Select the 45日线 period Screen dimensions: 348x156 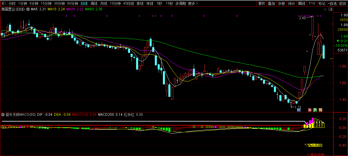tap(129, 3)
